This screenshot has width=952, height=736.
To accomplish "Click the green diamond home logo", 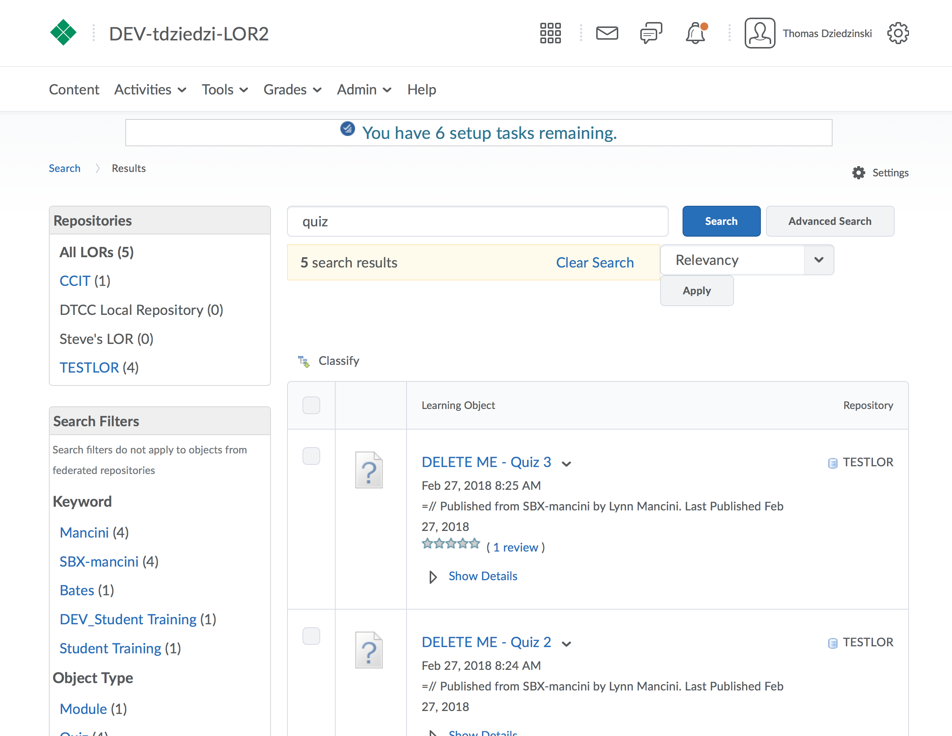I will click(63, 33).
